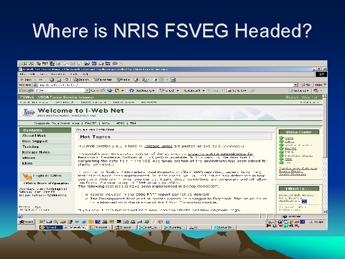Click the History icon after Media
Viewport: 345px width, 259px height.
[136, 80]
